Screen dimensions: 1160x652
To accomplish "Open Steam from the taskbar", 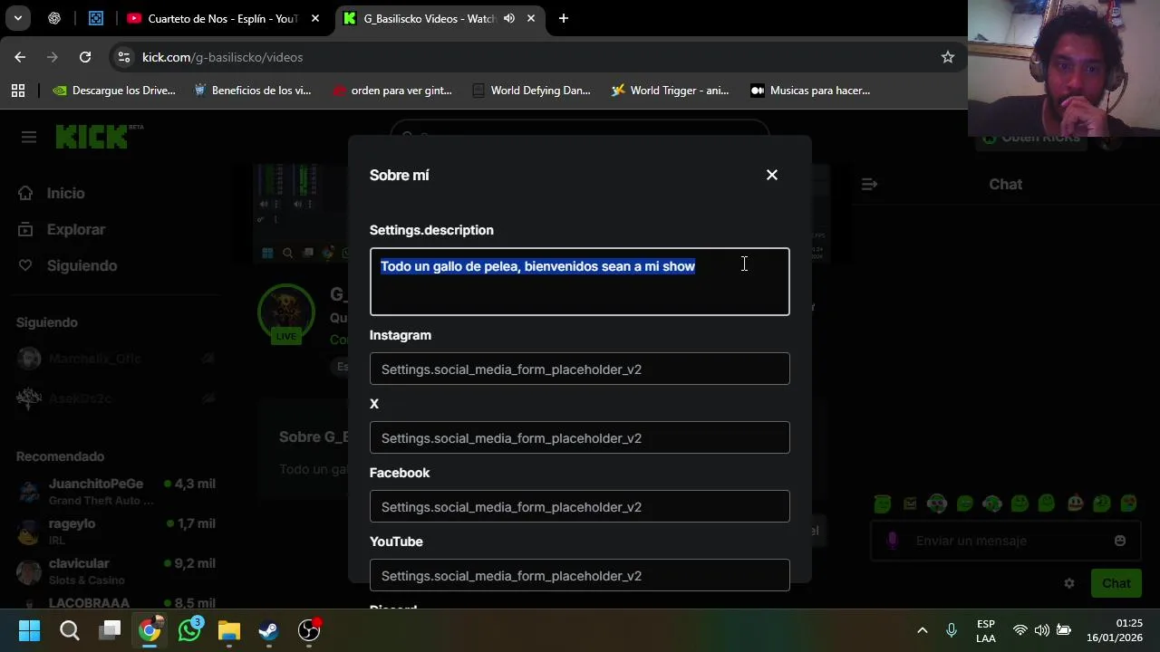I will point(269,630).
